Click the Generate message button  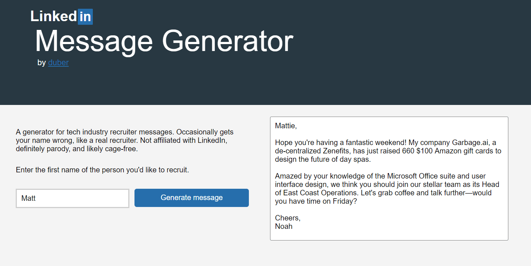[191, 198]
